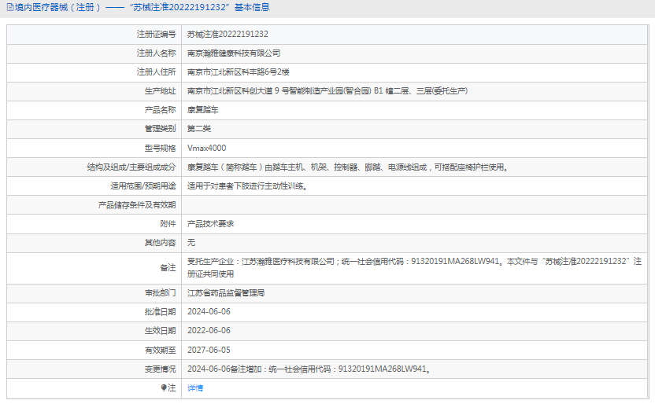Select expiry date 2027-06-05
This screenshot has height=404, width=655.
[x=209, y=350]
